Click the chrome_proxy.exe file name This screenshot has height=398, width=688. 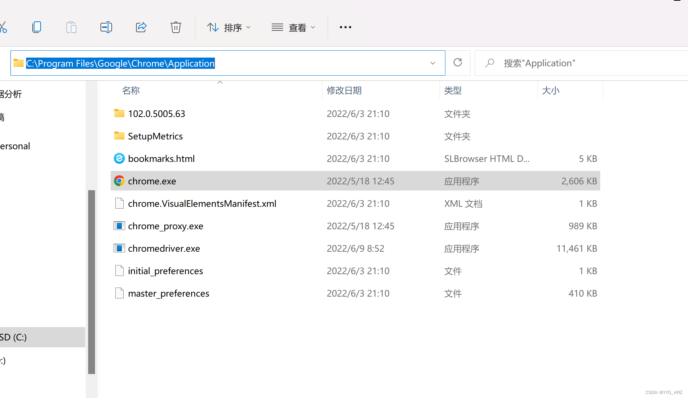coord(166,226)
